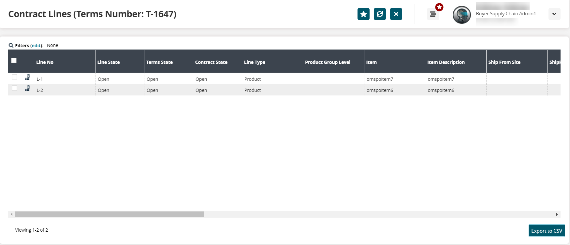570x245 pixels.
Task: Toggle the select-all header checkbox
Action: (14, 60)
